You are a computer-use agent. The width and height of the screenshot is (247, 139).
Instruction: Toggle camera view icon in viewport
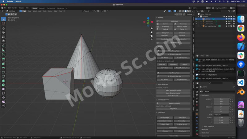(x=152, y=36)
